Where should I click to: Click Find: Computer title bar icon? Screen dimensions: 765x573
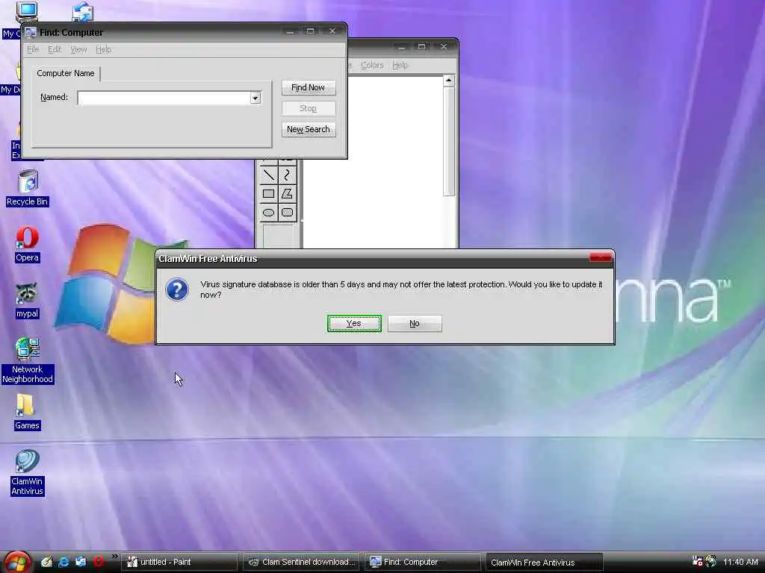point(31,32)
